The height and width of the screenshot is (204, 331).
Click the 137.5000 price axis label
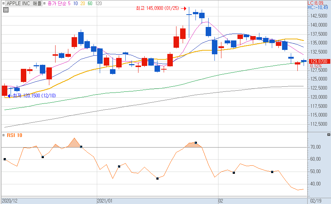pyautogui.click(x=319, y=34)
